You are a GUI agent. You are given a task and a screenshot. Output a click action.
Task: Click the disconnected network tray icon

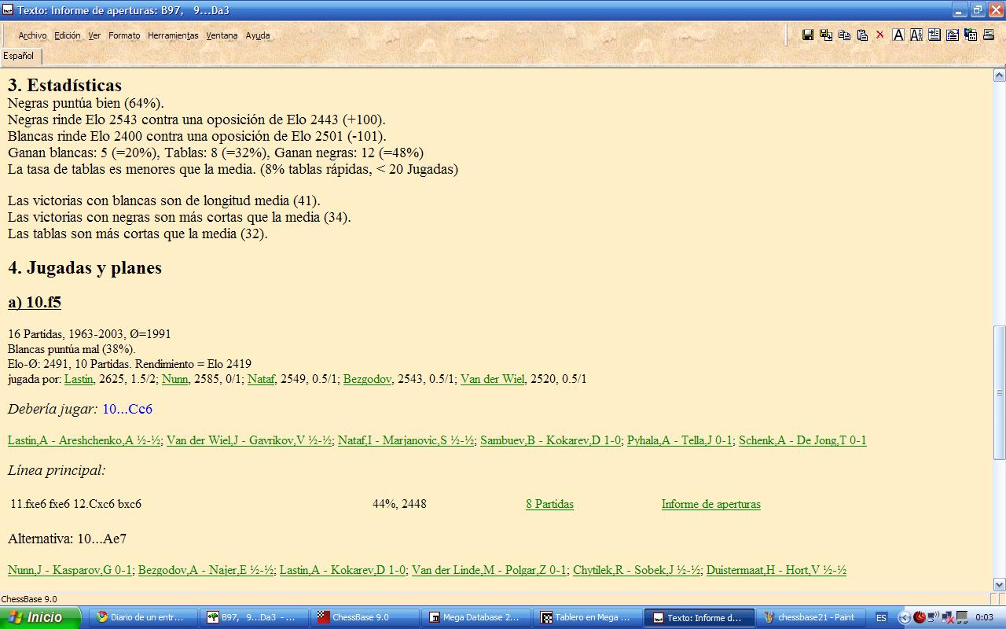948,617
